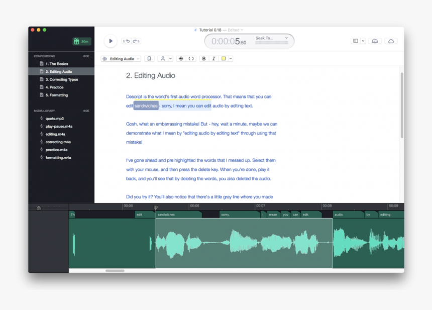Click the curly braces correction icon
432x310 pixels.
(190, 58)
